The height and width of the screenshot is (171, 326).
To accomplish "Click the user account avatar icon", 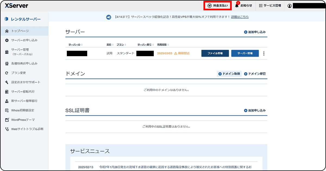I will [x=289, y=6].
